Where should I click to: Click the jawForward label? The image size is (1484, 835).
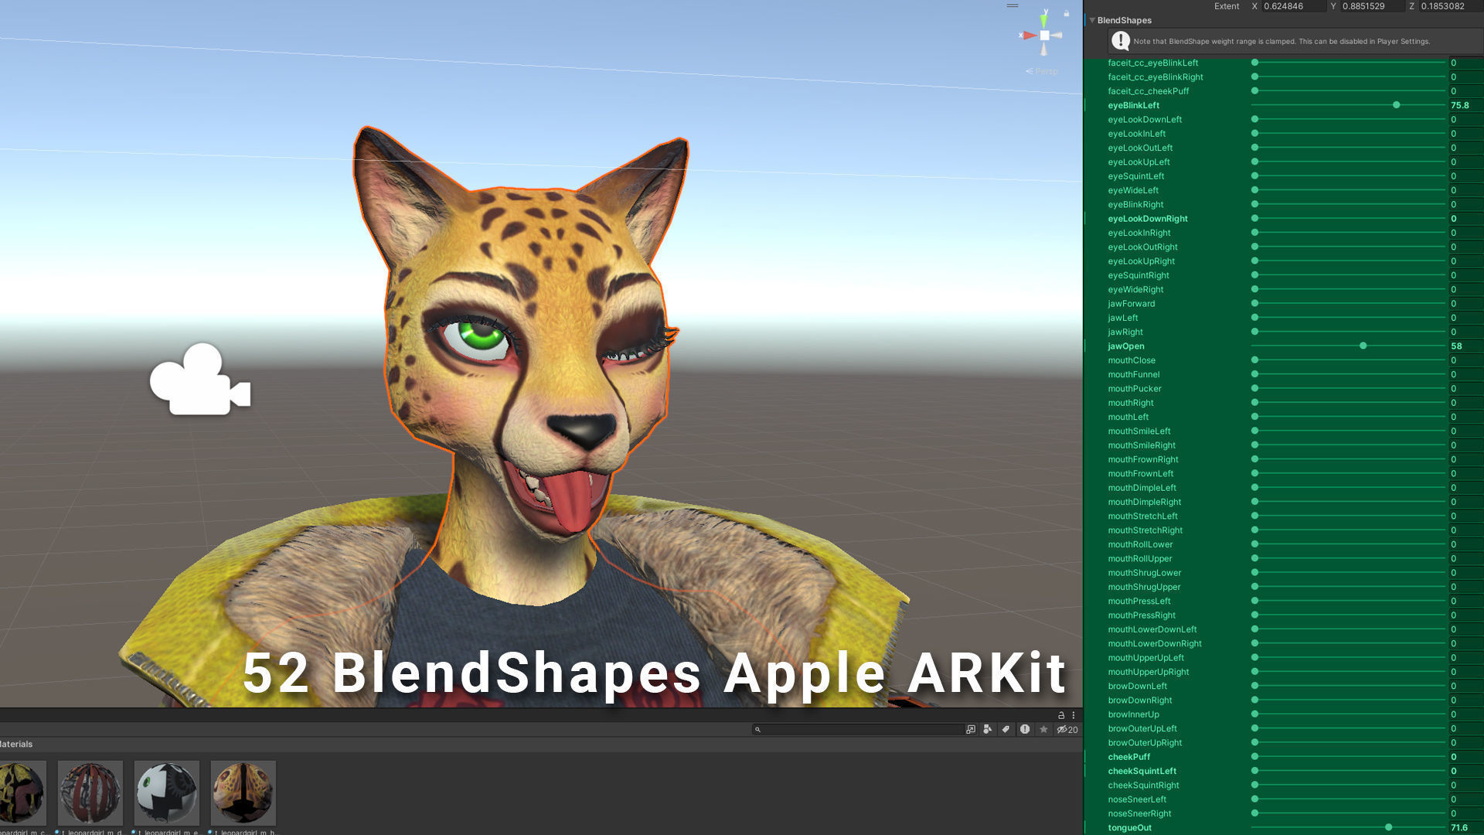pos(1132,304)
